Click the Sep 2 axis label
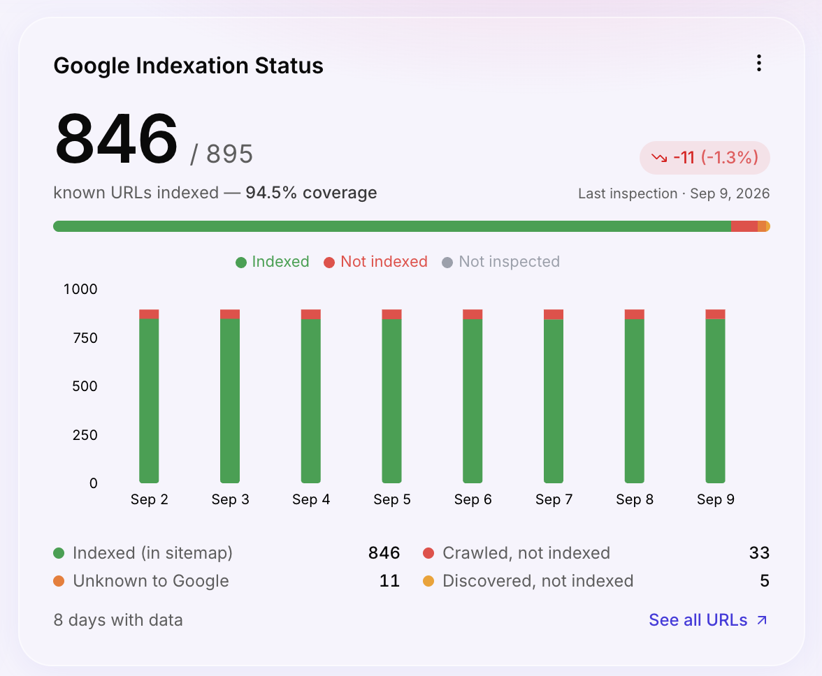Image resolution: width=822 pixels, height=676 pixels. [150, 499]
